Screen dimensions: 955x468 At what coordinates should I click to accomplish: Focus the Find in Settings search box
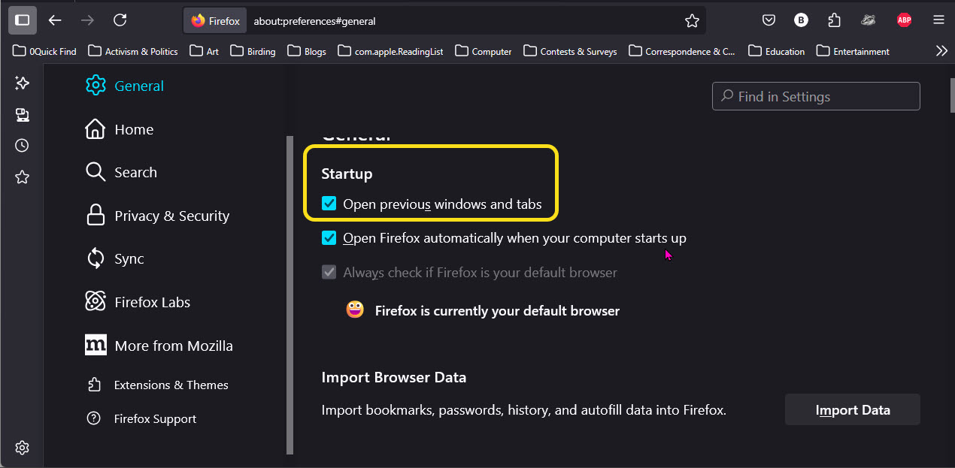(x=816, y=96)
